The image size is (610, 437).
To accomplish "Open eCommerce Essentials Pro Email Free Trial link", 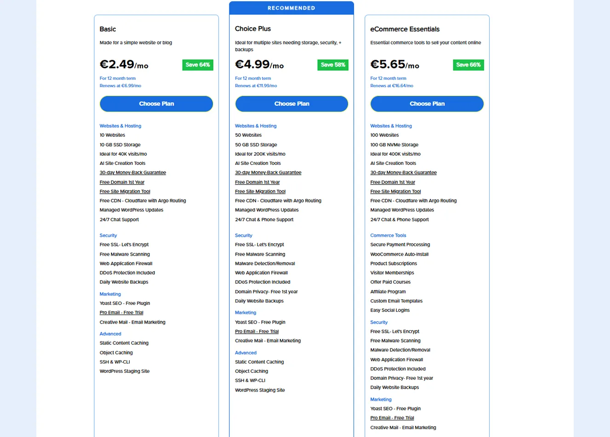I will point(392,418).
